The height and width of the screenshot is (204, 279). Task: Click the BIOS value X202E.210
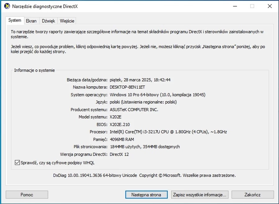pos(120,124)
